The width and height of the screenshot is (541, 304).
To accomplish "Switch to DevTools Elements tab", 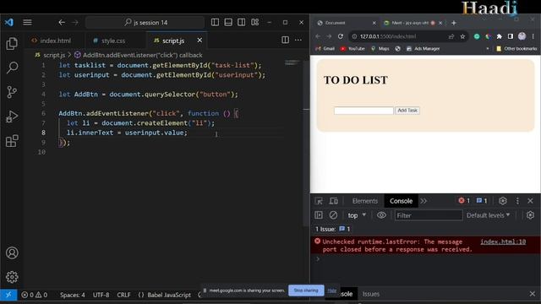I will coord(365,201).
